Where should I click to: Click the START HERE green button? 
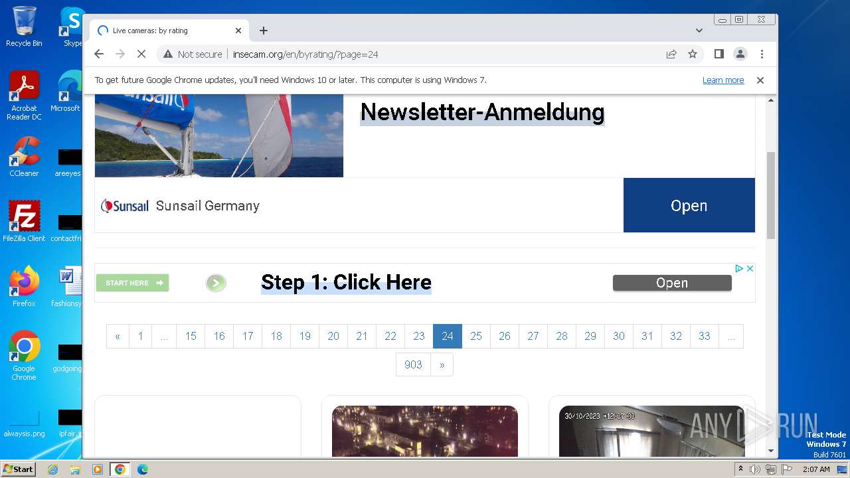click(x=133, y=283)
